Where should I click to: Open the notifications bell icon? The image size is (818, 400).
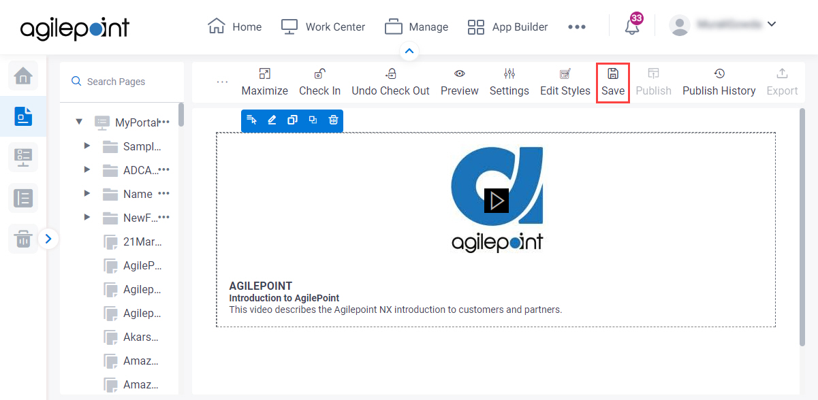[x=632, y=26]
